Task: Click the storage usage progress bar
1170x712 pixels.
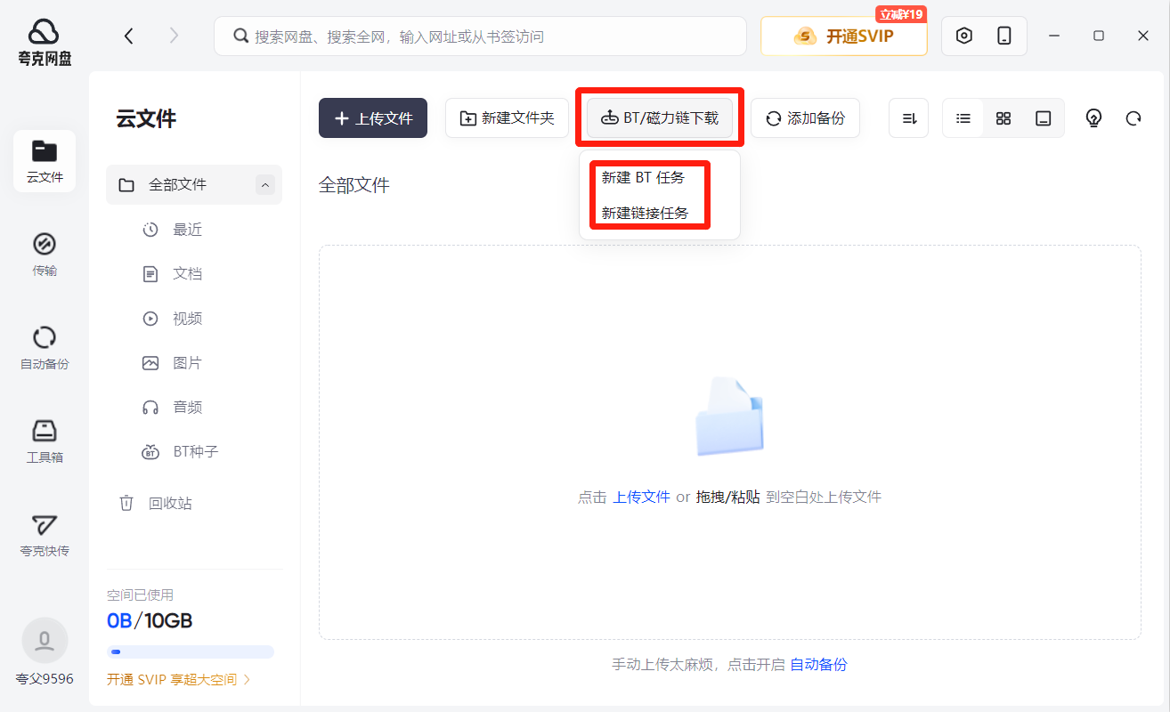Action: tap(191, 651)
